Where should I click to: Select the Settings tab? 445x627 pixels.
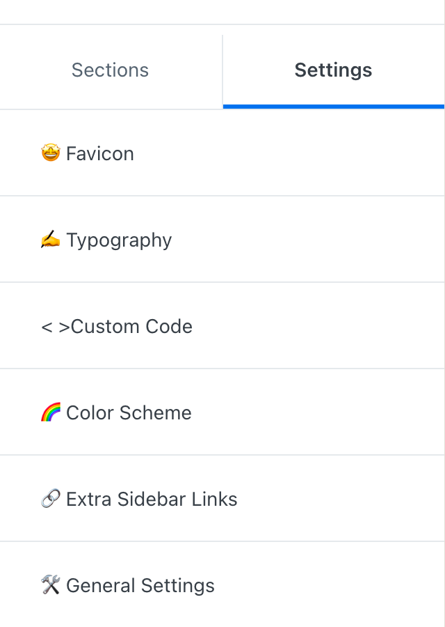pos(333,70)
